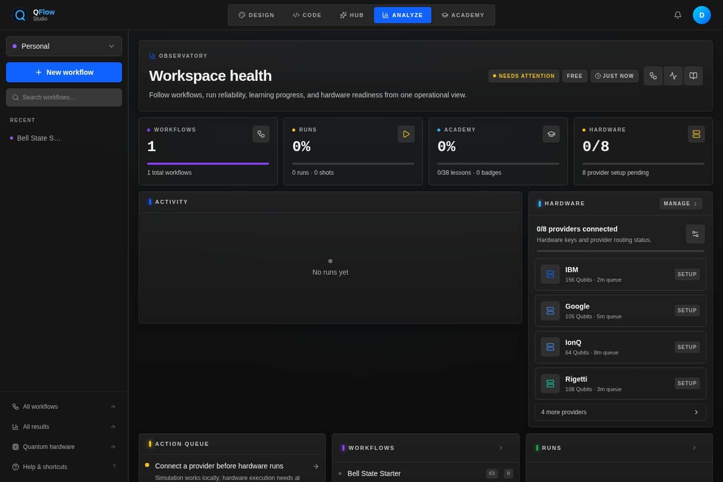Click the activity pulse icon in header
This screenshot has width=723, height=482.
673,76
